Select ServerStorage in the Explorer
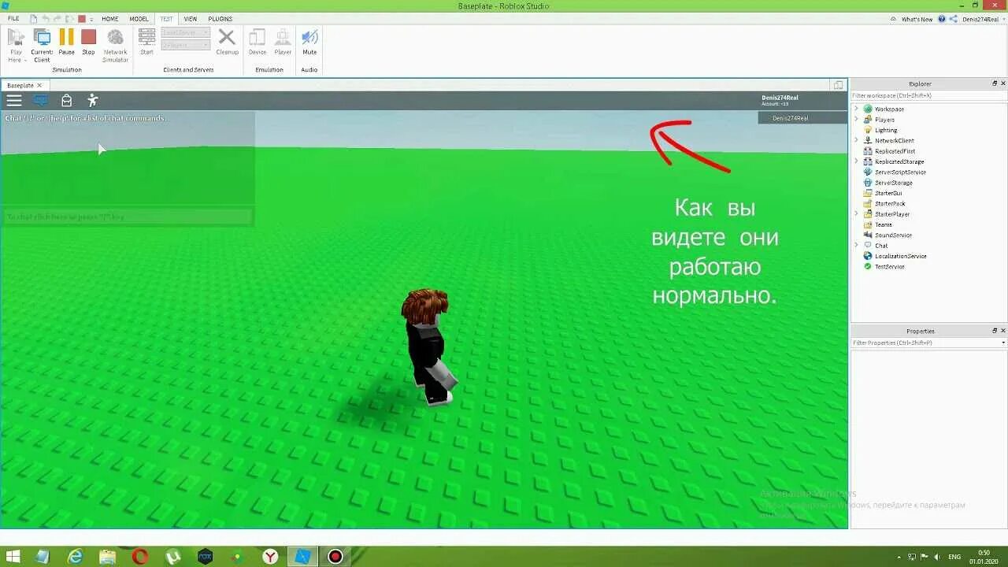 pyautogui.click(x=893, y=183)
